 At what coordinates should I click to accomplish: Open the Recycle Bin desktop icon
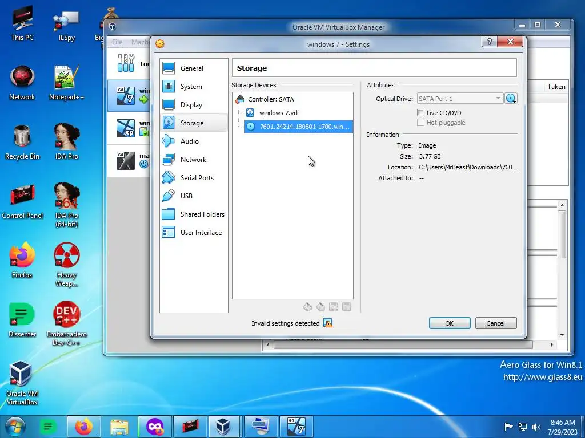[x=22, y=142]
